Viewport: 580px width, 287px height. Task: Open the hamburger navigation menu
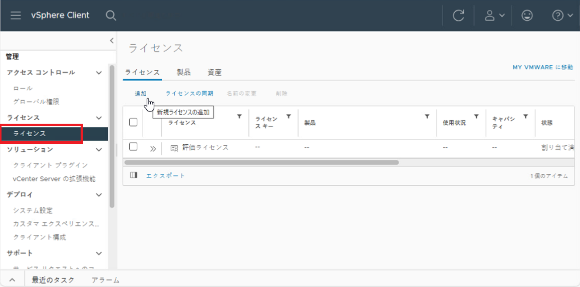[16, 16]
